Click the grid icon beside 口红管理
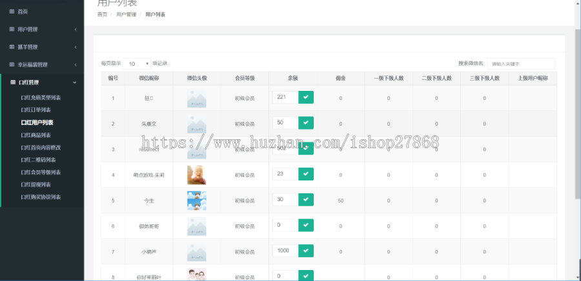Image resolution: width=581 pixels, height=281 pixels. click(x=13, y=82)
